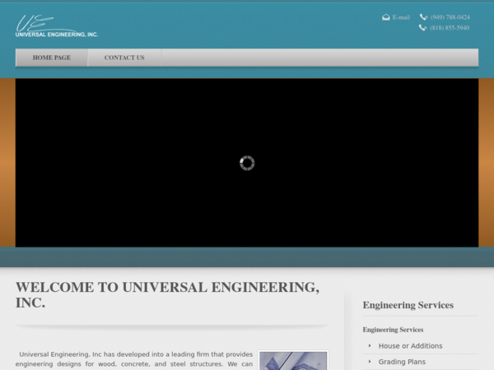Click the small bold 'Engineering Services' subheading
The image size is (494, 370).
tap(393, 330)
